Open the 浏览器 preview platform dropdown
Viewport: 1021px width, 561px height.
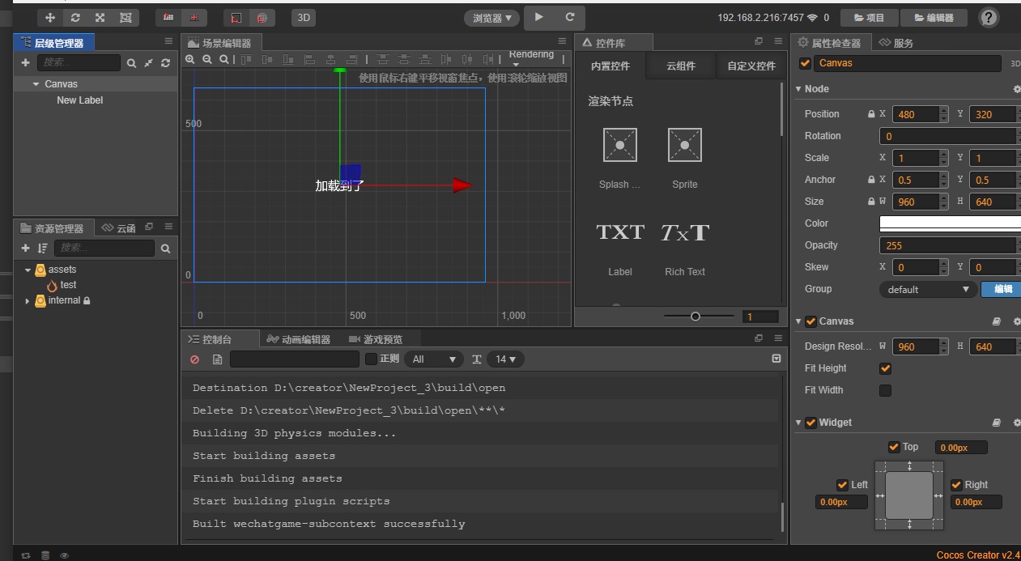[491, 17]
